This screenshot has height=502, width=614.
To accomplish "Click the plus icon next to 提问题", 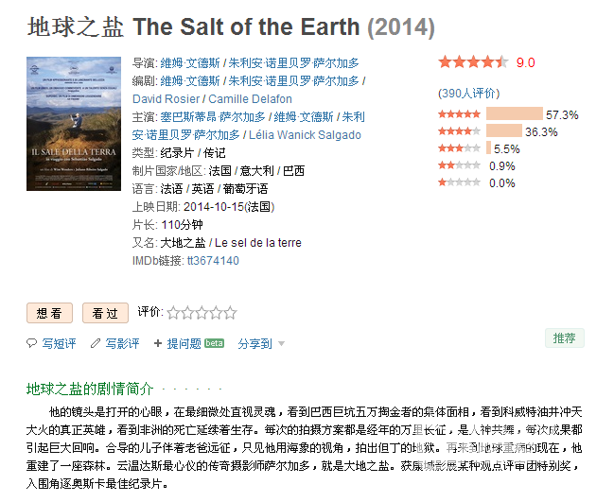I will coord(158,343).
